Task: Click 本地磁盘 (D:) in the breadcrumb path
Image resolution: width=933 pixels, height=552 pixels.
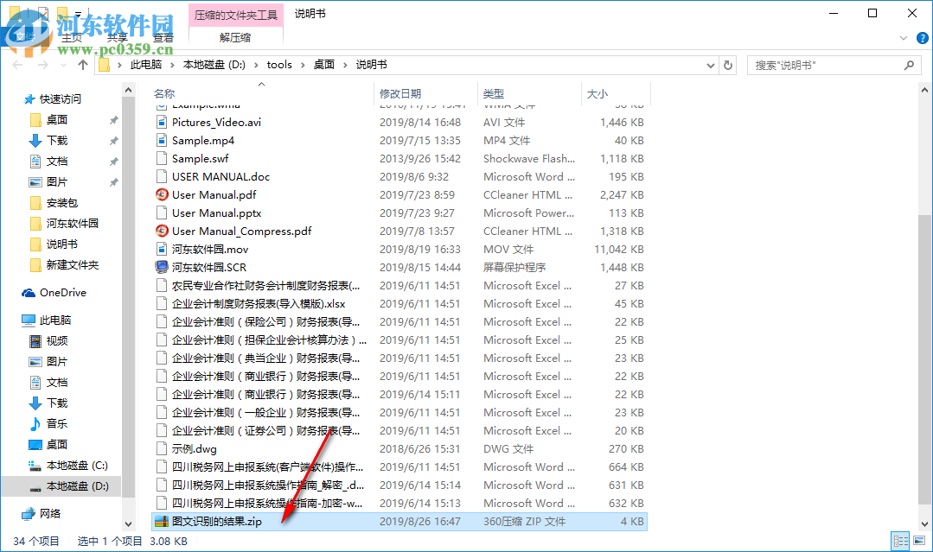Action: 214,64
